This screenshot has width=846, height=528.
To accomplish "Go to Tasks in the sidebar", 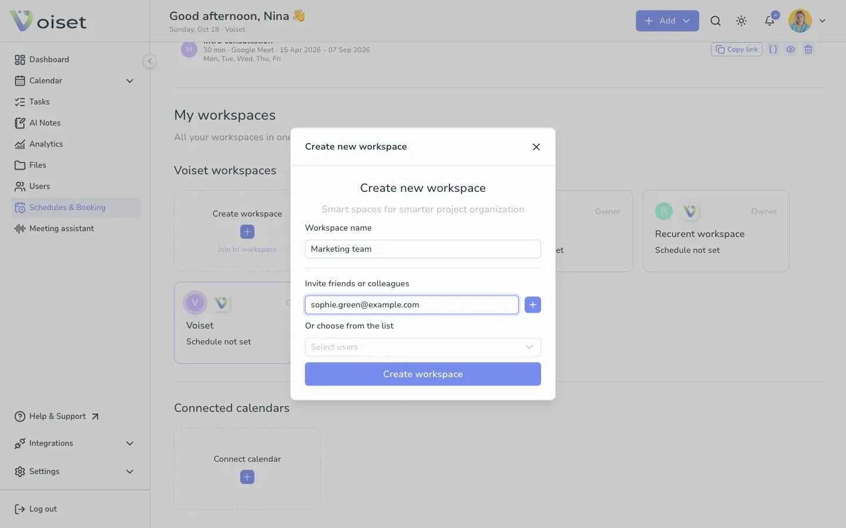I will tap(75, 101).
